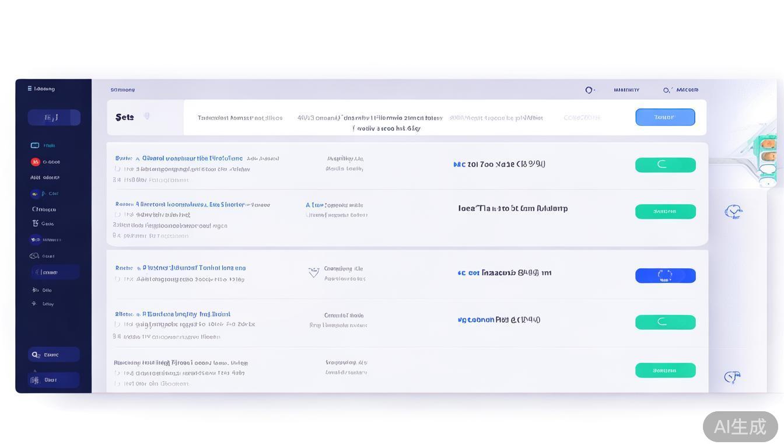Open the account menu at top right
This screenshot has height=448, width=784.
[681, 90]
